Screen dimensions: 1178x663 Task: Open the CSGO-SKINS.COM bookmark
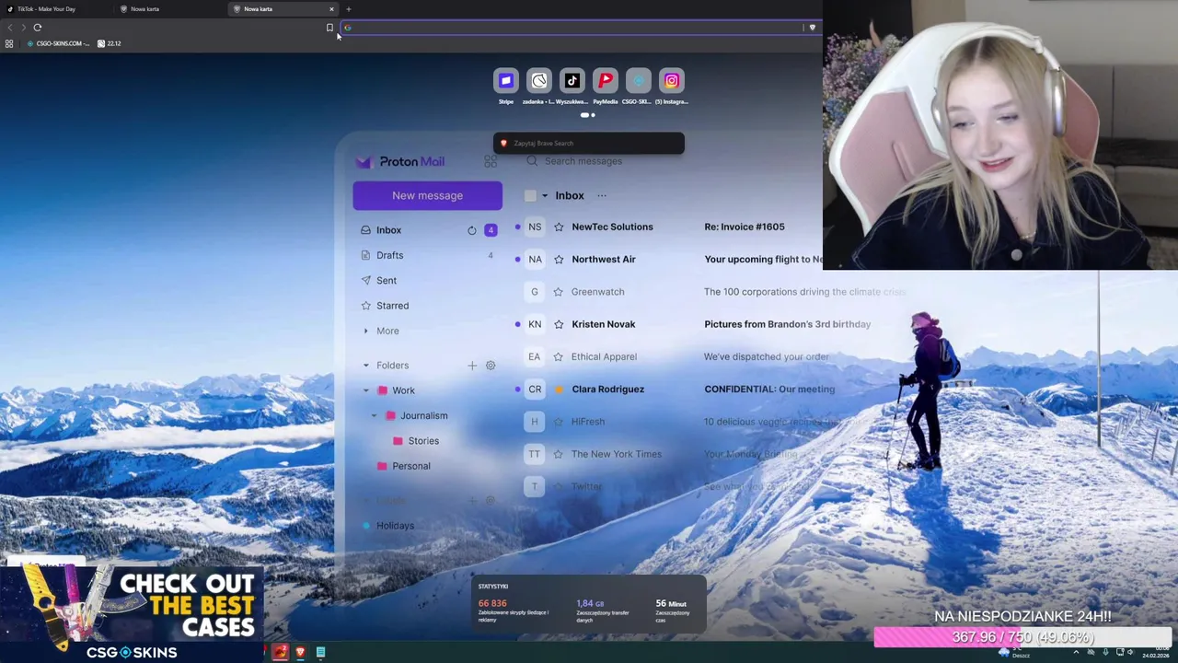(x=59, y=43)
